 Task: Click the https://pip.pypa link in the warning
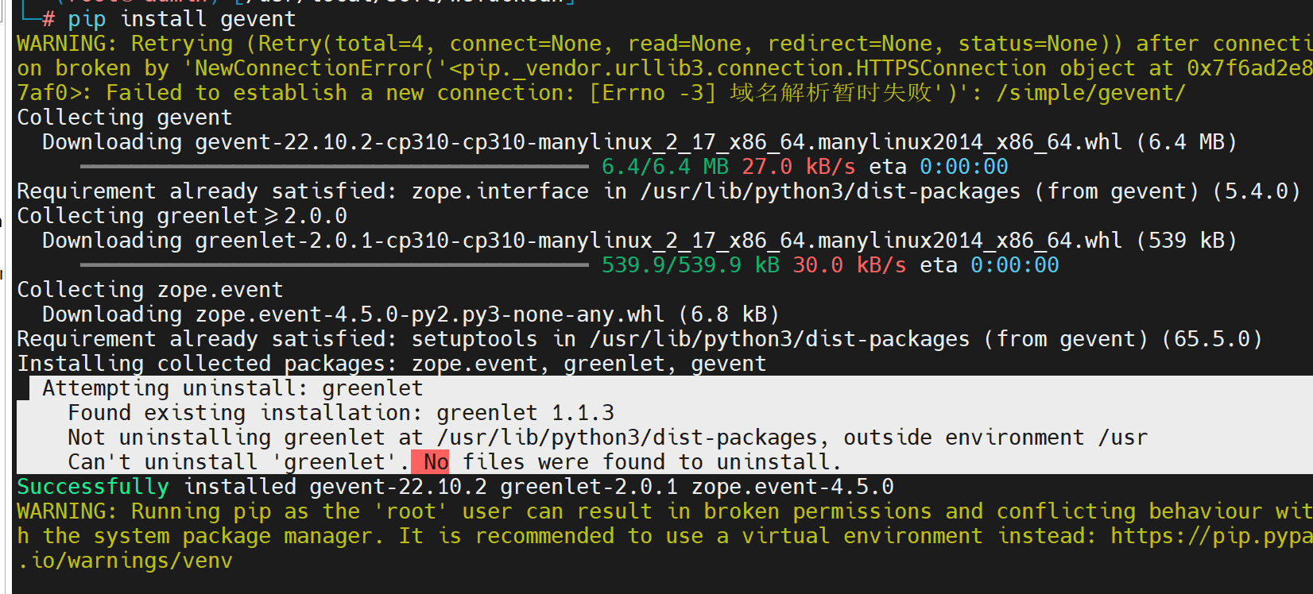[x=1211, y=536]
